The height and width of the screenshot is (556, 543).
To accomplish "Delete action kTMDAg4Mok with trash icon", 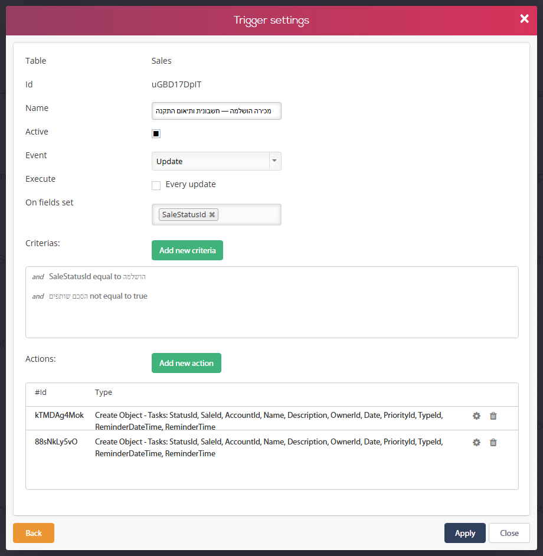I will coord(493,416).
